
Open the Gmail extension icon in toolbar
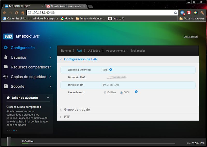click(189, 12)
